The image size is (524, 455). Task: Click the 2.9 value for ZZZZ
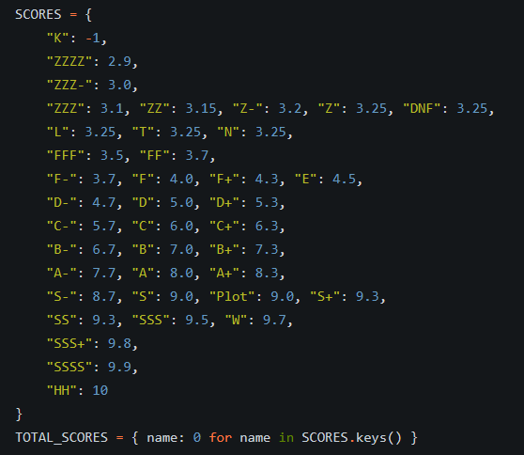pyautogui.click(x=119, y=61)
